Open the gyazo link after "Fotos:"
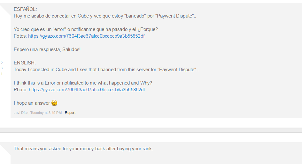Viewport: 302px width, 164px height. pos(86,36)
